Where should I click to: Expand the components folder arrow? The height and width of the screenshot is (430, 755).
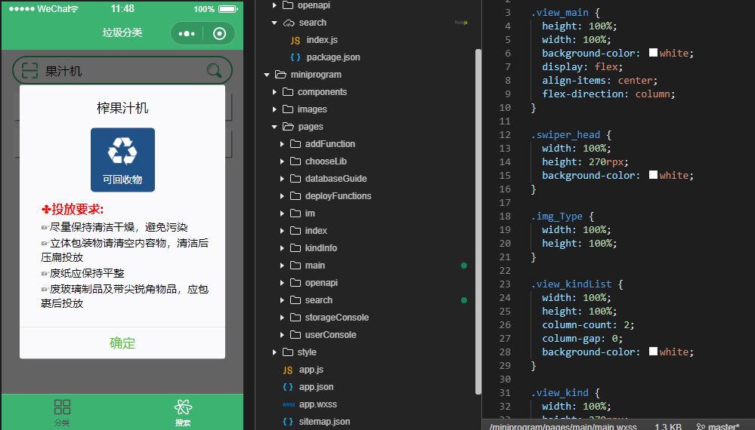[x=274, y=92]
